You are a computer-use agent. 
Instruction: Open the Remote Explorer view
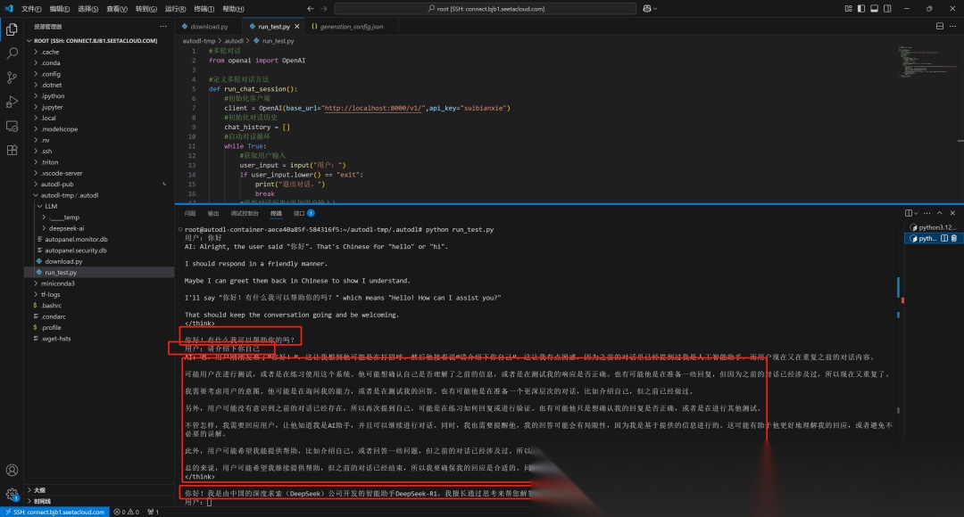[x=12, y=126]
